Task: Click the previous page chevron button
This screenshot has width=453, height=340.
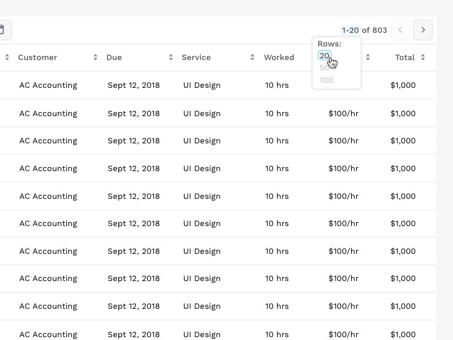Action: [x=400, y=30]
